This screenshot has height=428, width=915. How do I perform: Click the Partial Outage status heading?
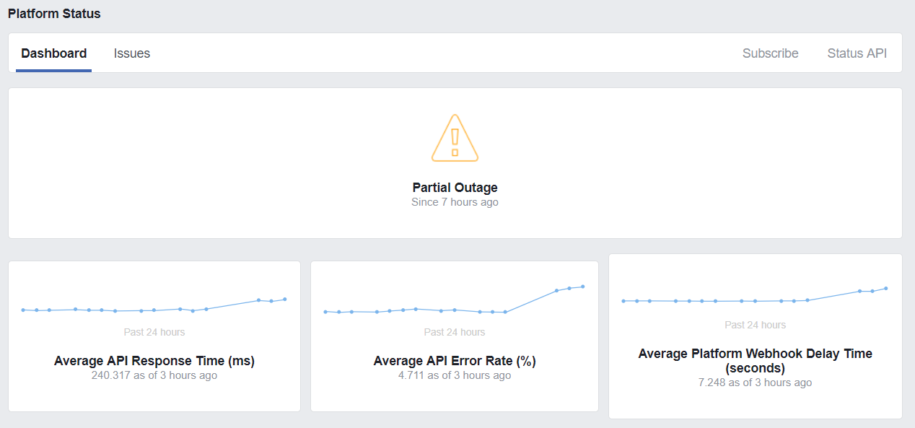coord(455,188)
